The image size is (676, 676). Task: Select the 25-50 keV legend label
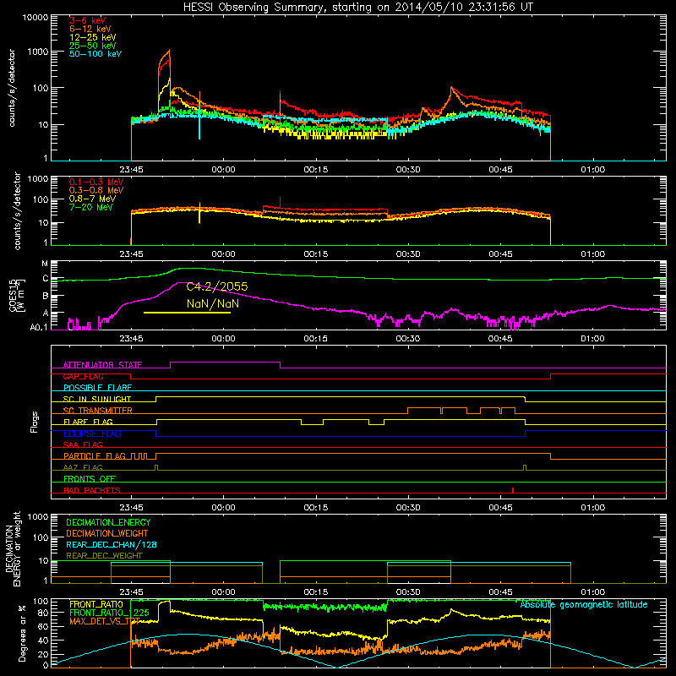click(x=92, y=46)
